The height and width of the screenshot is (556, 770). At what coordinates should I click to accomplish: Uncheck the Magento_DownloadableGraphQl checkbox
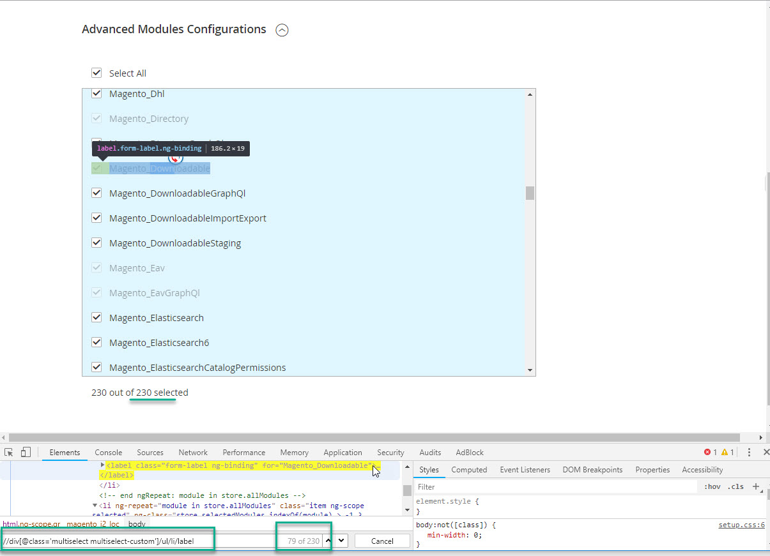pos(96,193)
